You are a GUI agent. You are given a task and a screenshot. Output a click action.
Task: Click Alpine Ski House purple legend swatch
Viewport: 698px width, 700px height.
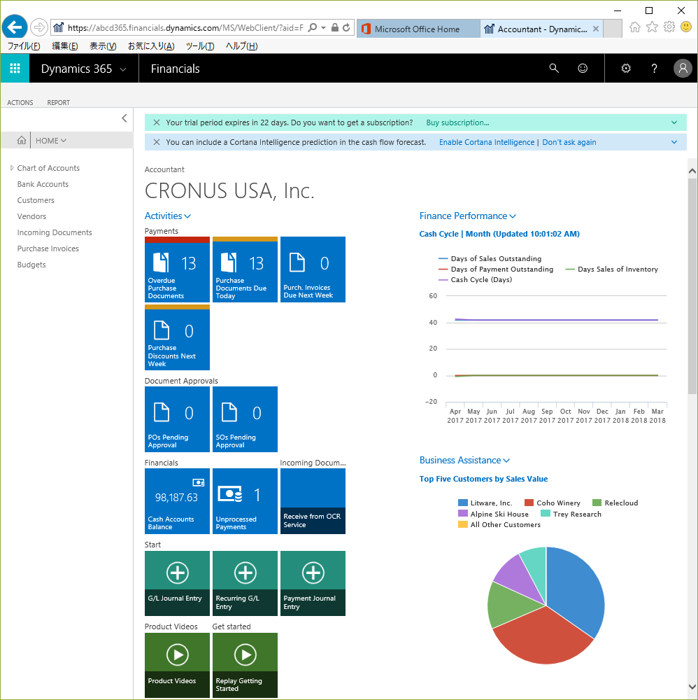tap(463, 514)
